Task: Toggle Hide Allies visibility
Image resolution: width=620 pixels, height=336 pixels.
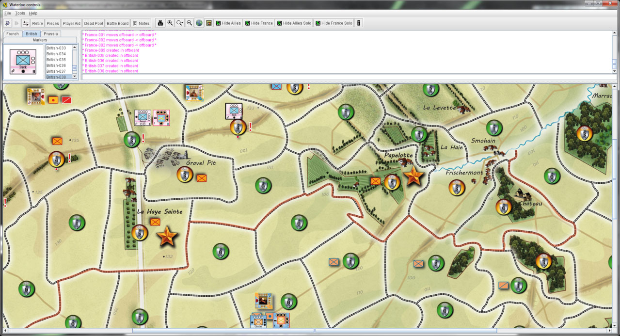Action: click(x=228, y=23)
